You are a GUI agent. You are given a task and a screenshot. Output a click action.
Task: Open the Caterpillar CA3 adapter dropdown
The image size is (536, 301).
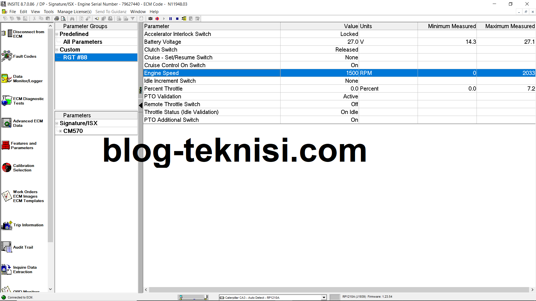324,297
